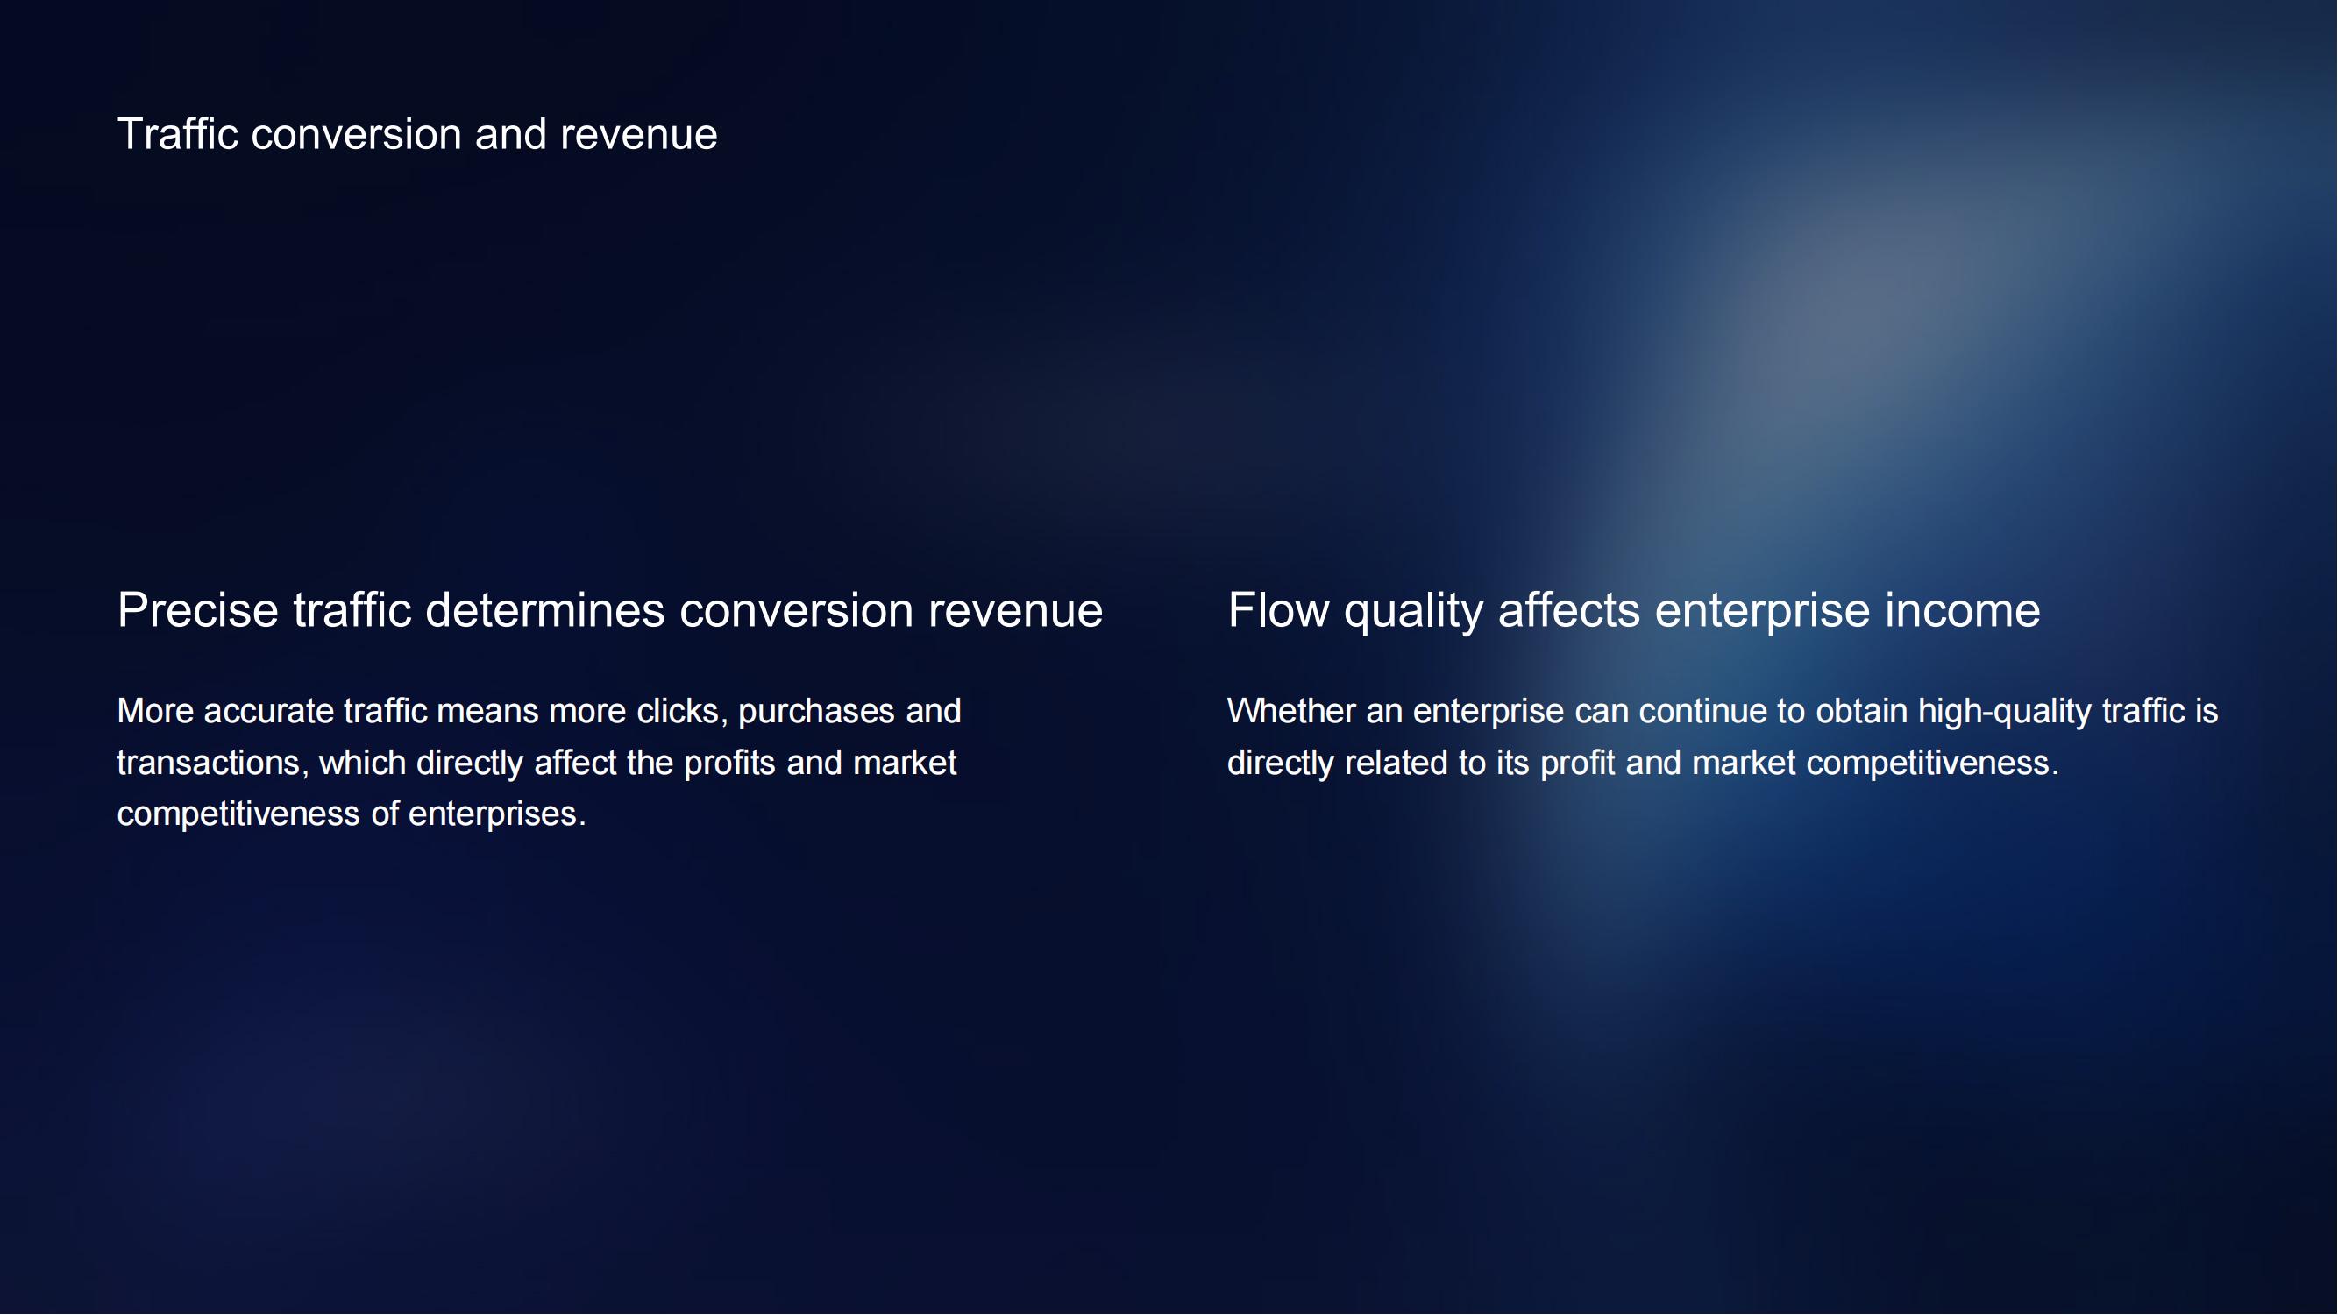Click heading 'Flow quality affects enterprise income'
2338x1315 pixels.
[1634, 610]
